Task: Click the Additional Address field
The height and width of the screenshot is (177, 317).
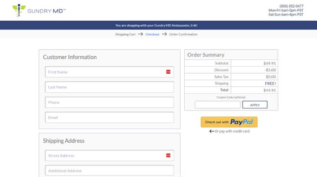Action: 109,171
